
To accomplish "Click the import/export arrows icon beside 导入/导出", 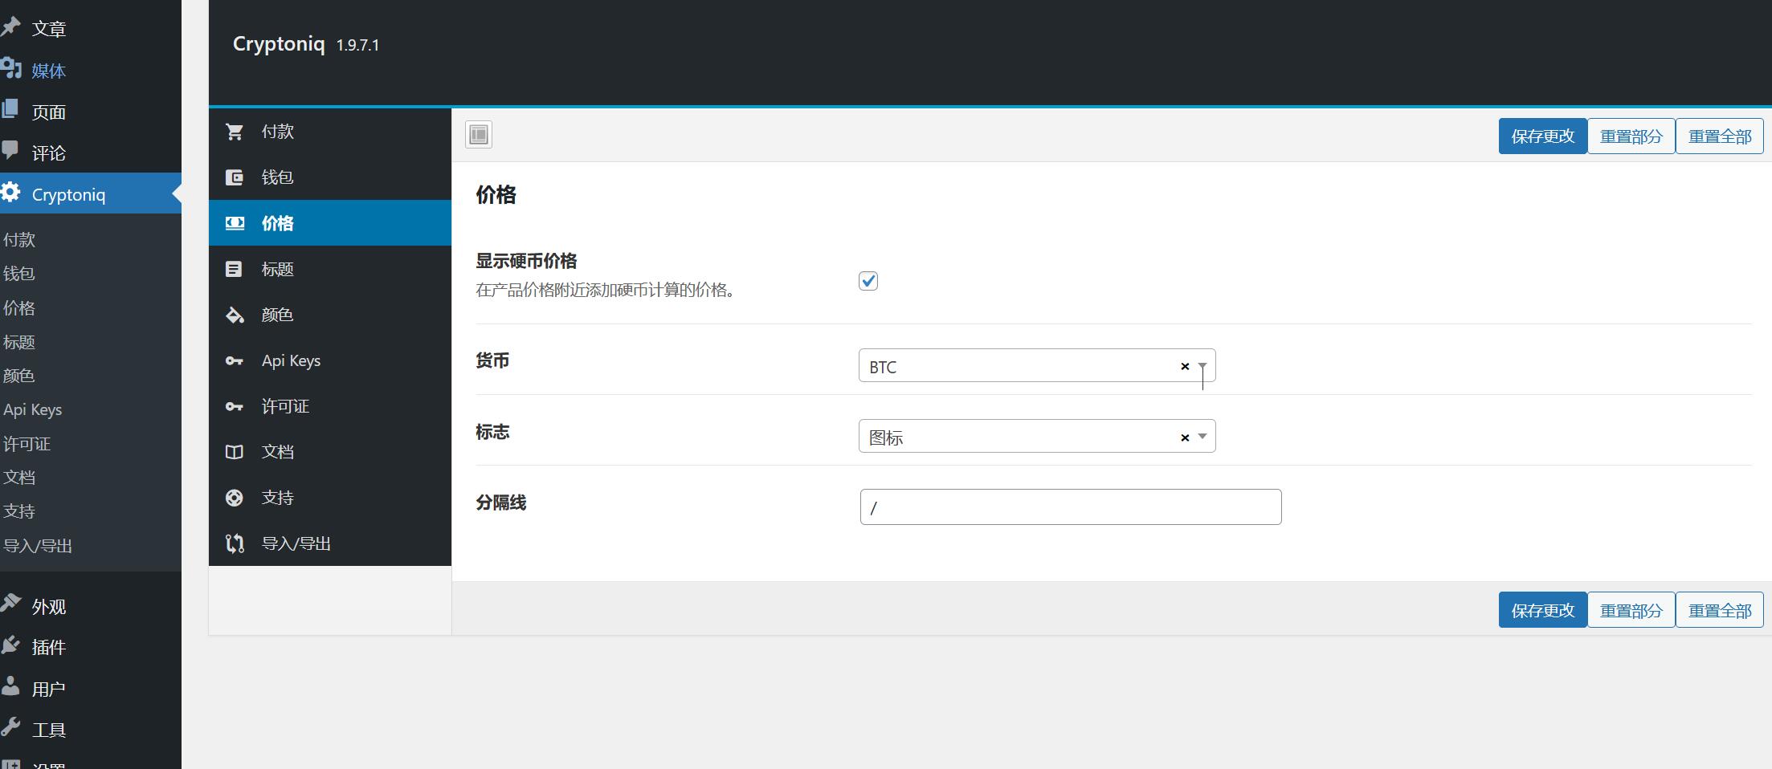I will pos(234,543).
